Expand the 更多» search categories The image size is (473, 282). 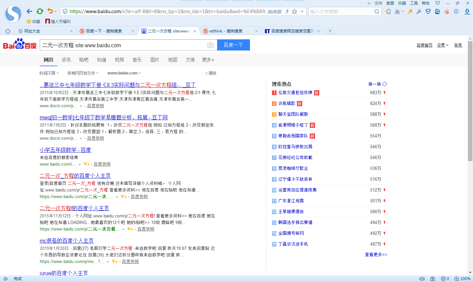pyautogui.click(x=208, y=60)
